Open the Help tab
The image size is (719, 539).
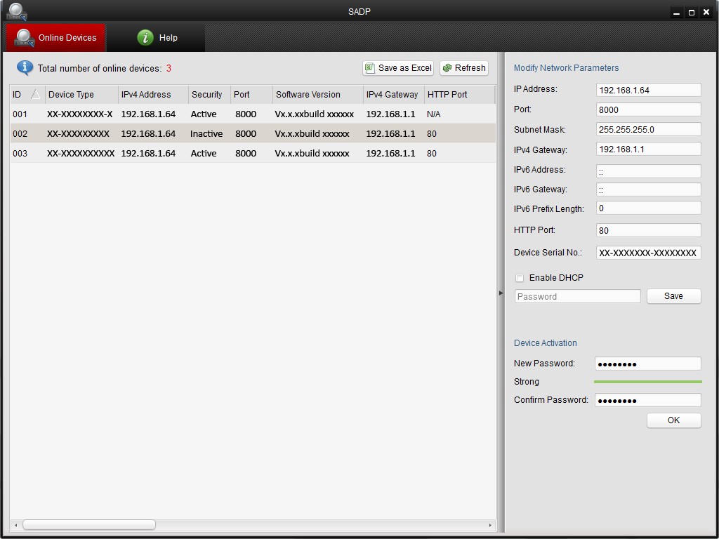(x=157, y=38)
